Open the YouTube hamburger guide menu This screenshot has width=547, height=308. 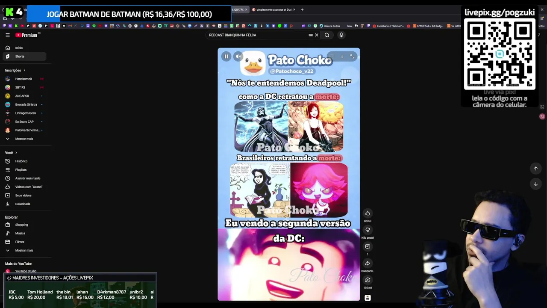[x=7, y=35]
